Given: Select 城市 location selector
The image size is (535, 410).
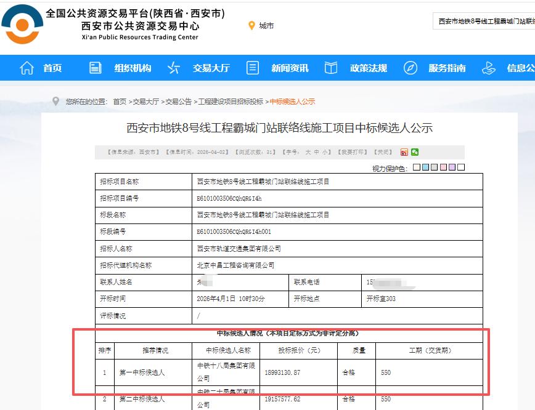Looking at the screenshot, I should tap(266, 26).
